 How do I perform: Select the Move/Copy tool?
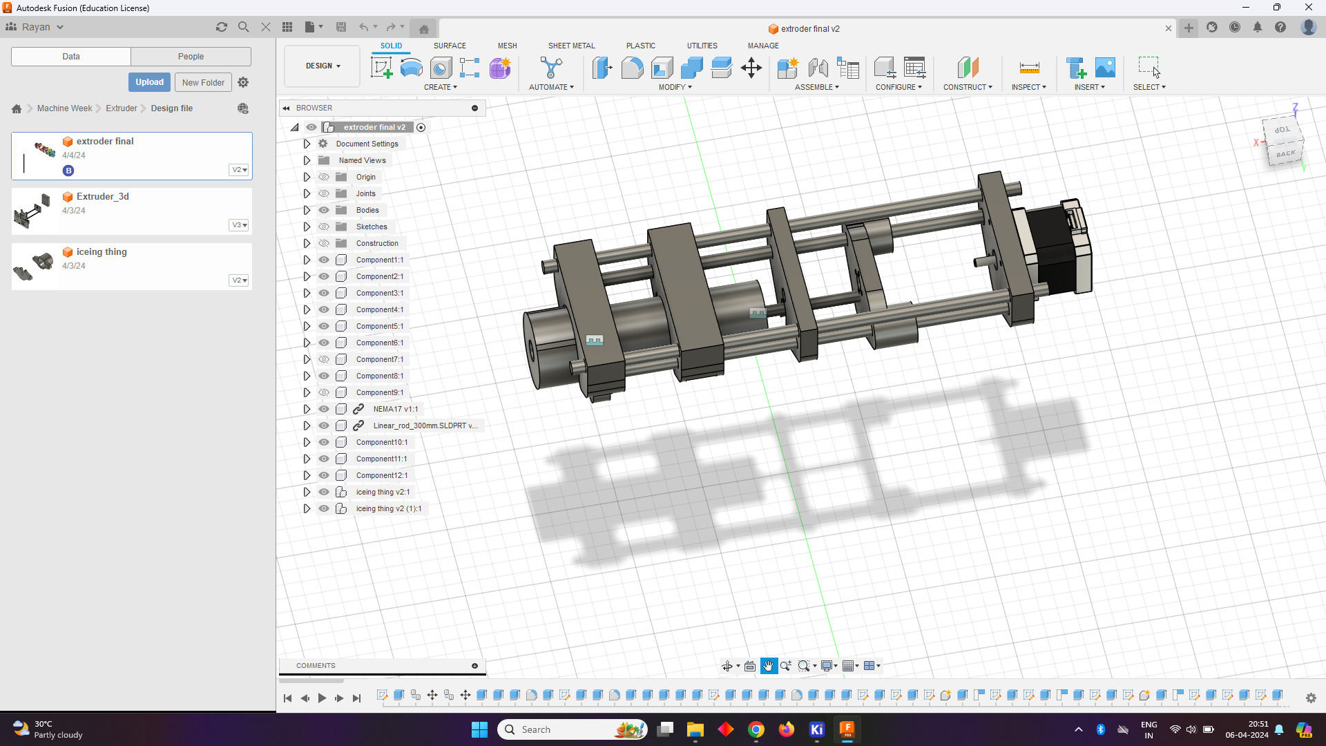pos(751,68)
